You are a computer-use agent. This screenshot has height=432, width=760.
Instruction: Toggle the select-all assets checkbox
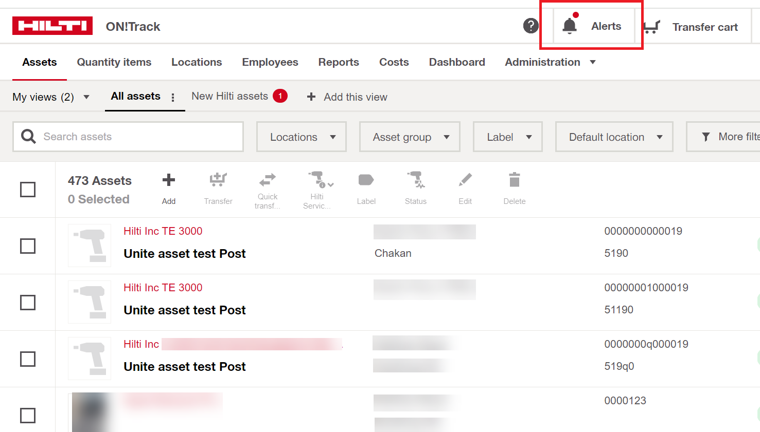[x=28, y=190]
